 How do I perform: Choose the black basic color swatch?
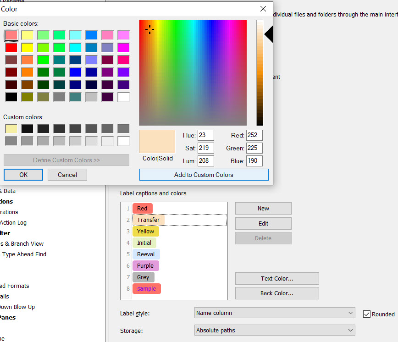pos(11,97)
